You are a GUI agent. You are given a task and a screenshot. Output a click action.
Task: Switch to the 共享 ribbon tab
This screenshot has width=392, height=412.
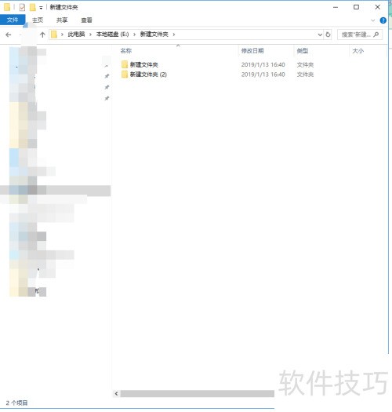[62, 20]
